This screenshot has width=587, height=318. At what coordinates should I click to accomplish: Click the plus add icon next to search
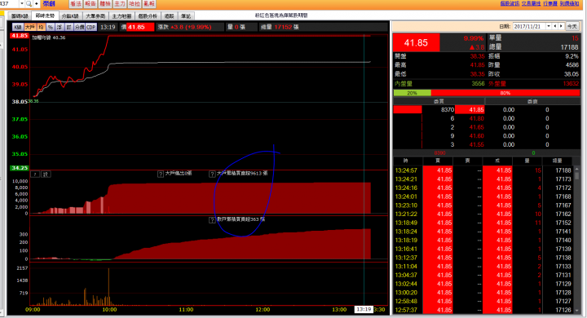[37, 4]
